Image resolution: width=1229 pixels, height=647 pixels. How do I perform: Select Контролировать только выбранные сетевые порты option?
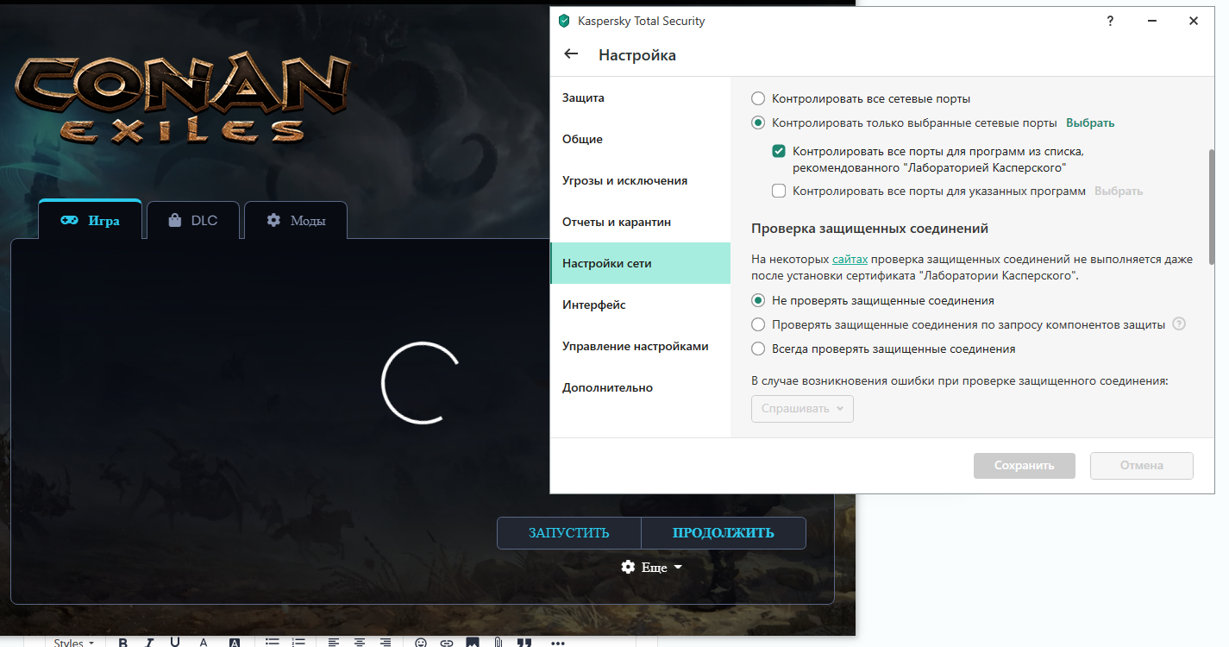758,122
